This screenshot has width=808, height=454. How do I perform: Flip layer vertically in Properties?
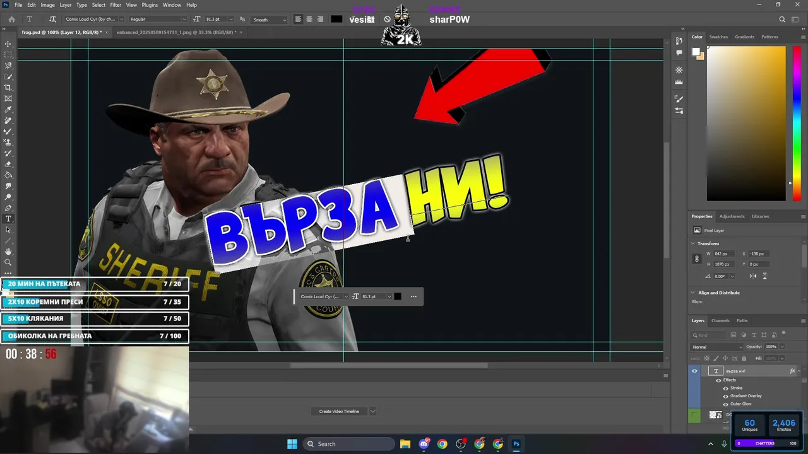[765, 276]
